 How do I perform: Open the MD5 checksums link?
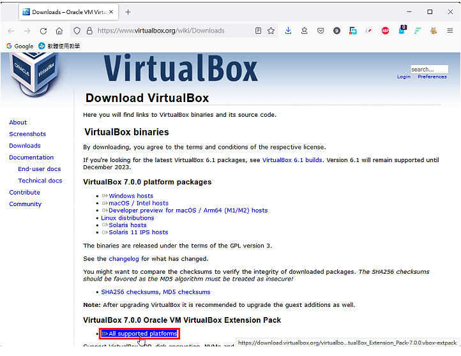(x=186, y=292)
